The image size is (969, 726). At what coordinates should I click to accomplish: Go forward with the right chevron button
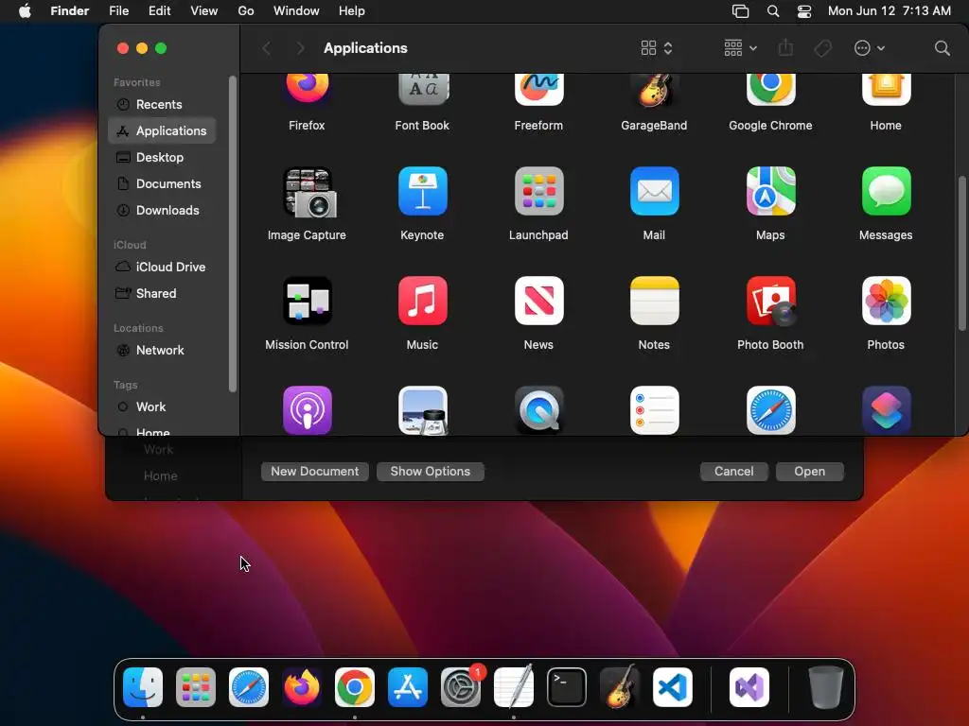tap(300, 48)
